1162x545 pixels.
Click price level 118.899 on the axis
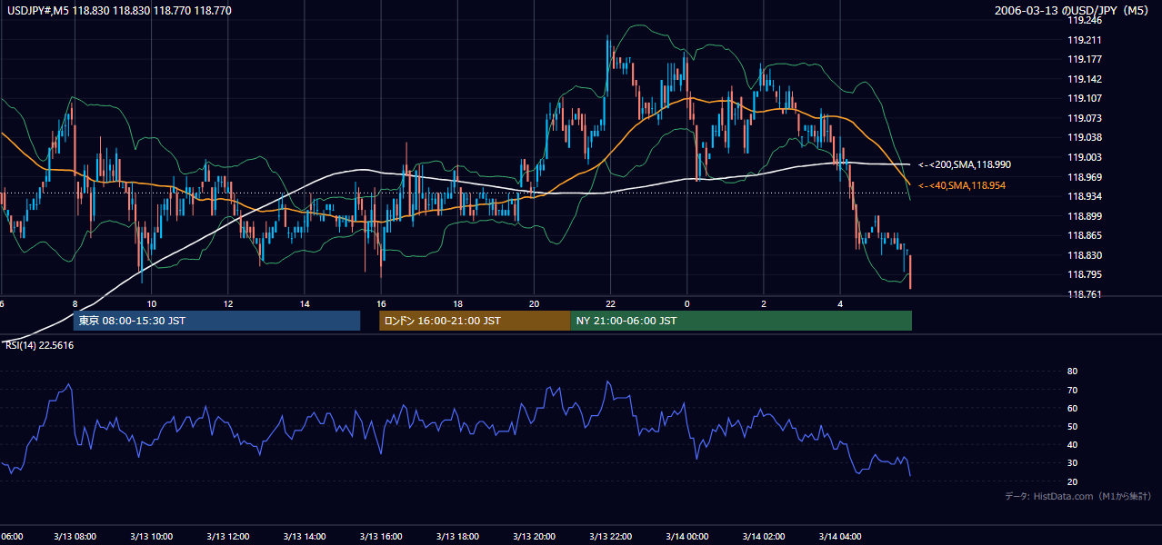pos(1085,216)
